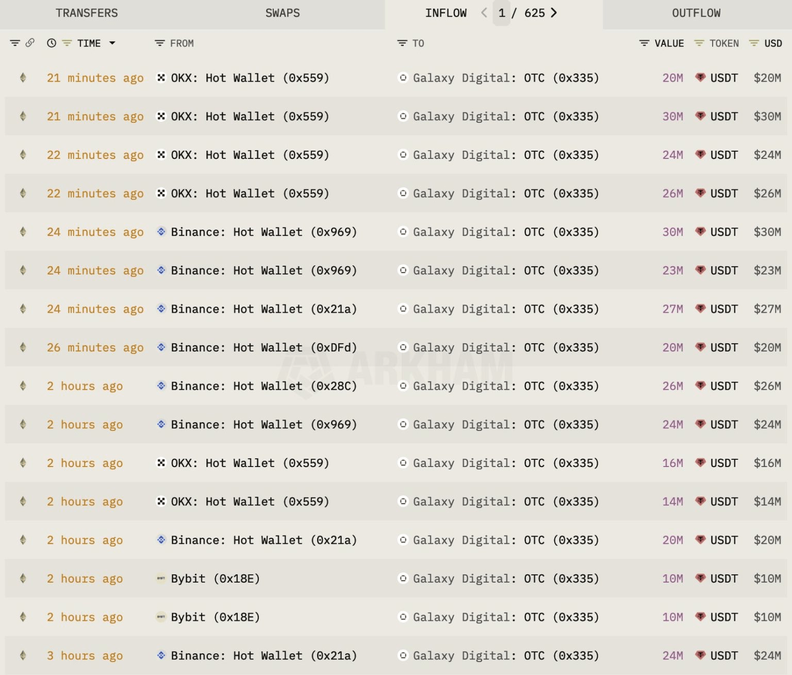Click the 26M value on the 0x28C row
The image size is (792, 675).
point(673,386)
